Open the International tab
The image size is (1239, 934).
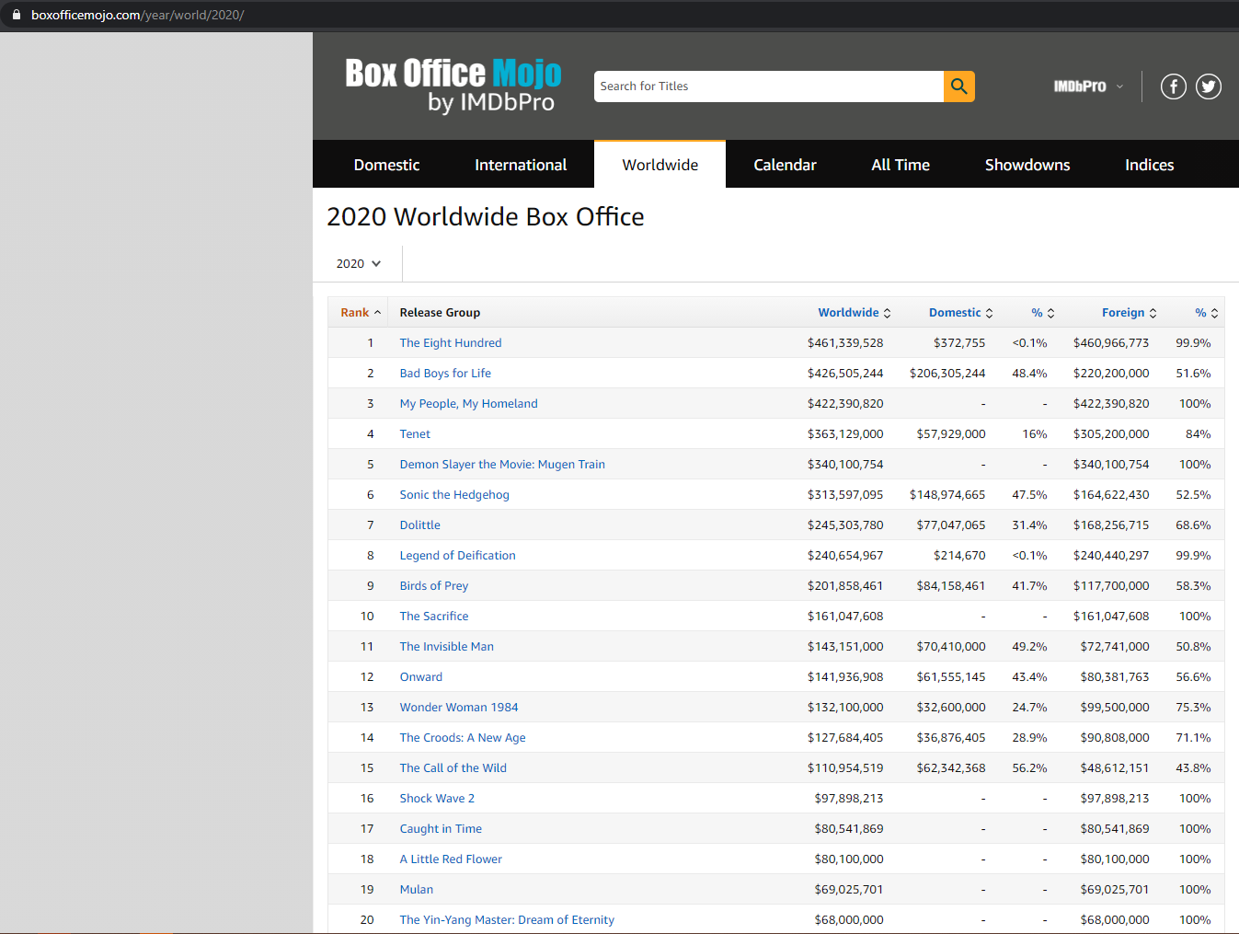pos(521,165)
